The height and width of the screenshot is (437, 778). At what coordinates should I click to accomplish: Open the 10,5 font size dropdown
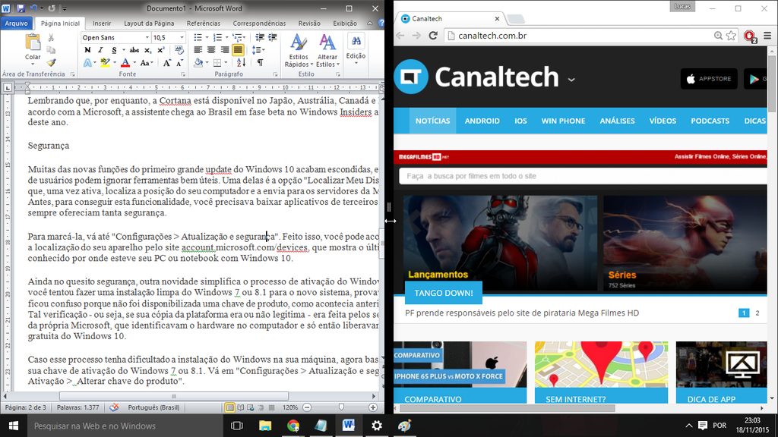click(182, 38)
